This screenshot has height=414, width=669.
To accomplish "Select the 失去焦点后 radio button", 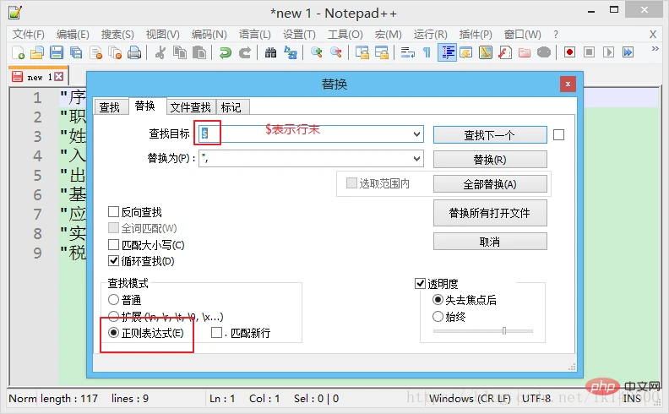I will [x=438, y=300].
